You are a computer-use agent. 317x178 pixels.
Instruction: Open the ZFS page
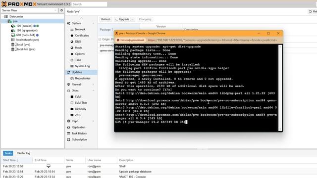77,115
